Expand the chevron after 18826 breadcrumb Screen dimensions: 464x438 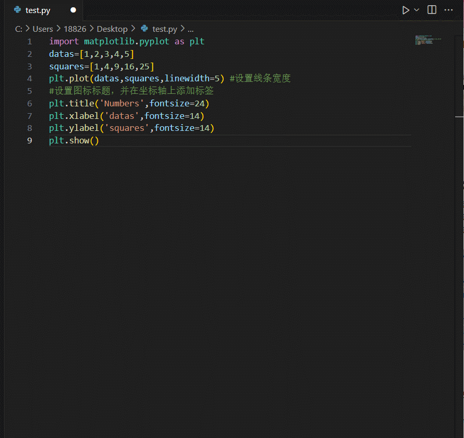[x=91, y=29]
